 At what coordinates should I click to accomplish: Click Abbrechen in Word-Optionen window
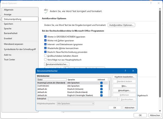[x=155, y=115]
